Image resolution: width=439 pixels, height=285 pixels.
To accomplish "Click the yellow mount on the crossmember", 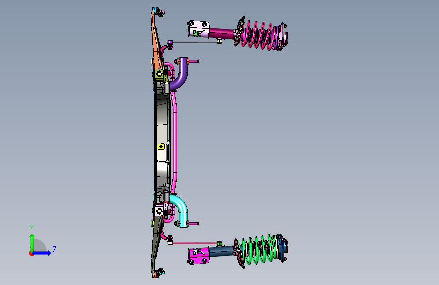I will pyautogui.click(x=161, y=147).
